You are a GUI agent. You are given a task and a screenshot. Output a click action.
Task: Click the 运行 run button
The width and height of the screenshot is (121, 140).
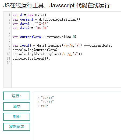17,96
